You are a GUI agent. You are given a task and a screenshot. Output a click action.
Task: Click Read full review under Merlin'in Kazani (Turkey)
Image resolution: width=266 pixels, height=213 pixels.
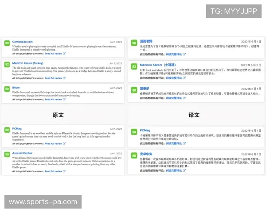pos(53,78)
